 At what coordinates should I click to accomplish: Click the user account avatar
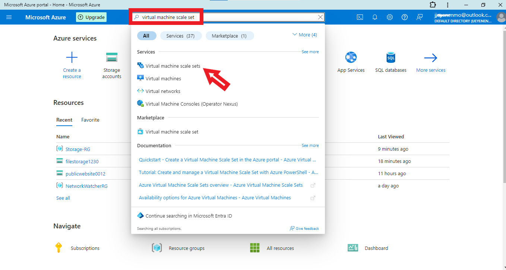pyautogui.click(x=501, y=17)
